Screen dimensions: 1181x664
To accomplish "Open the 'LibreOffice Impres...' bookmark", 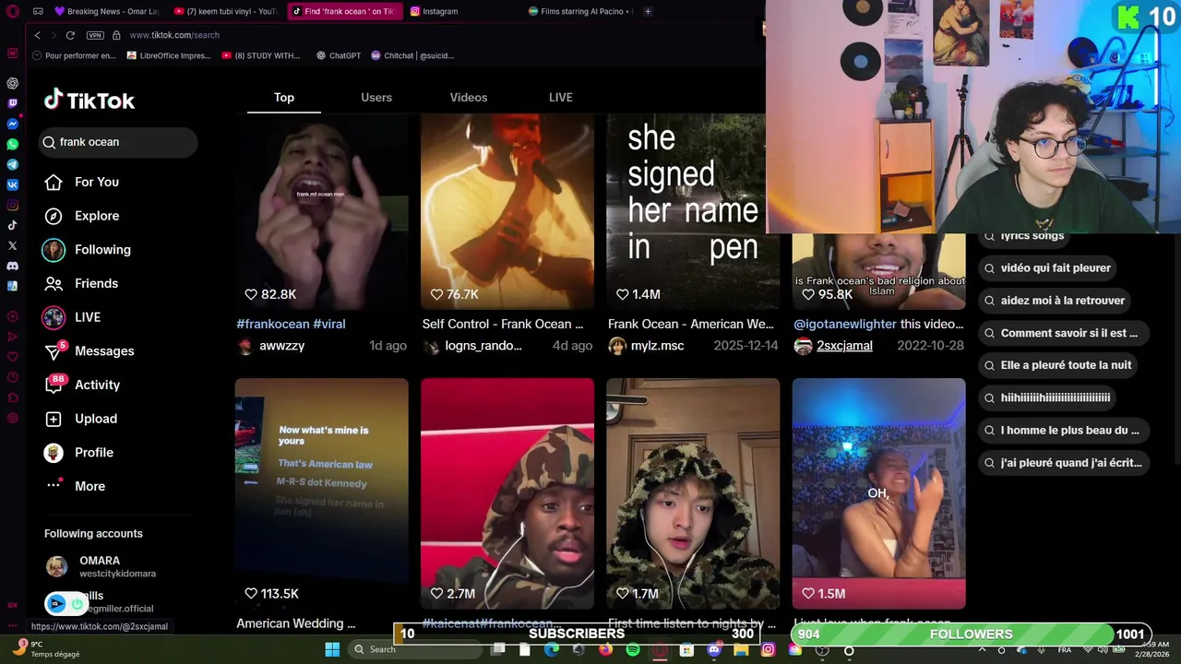I will click(x=169, y=55).
